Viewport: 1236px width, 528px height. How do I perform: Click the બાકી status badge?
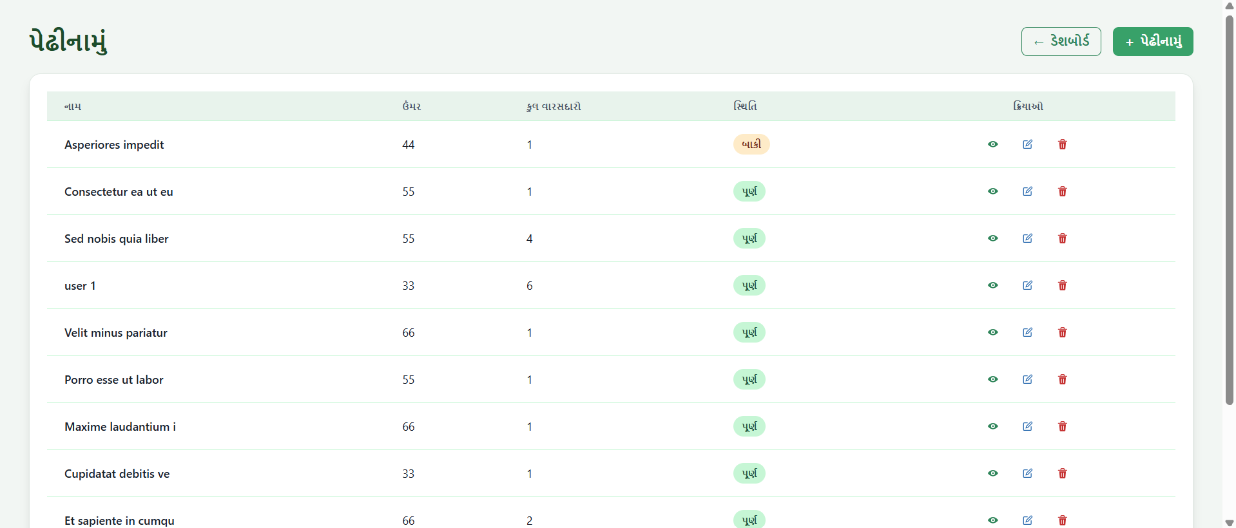(x=751, y=144)
